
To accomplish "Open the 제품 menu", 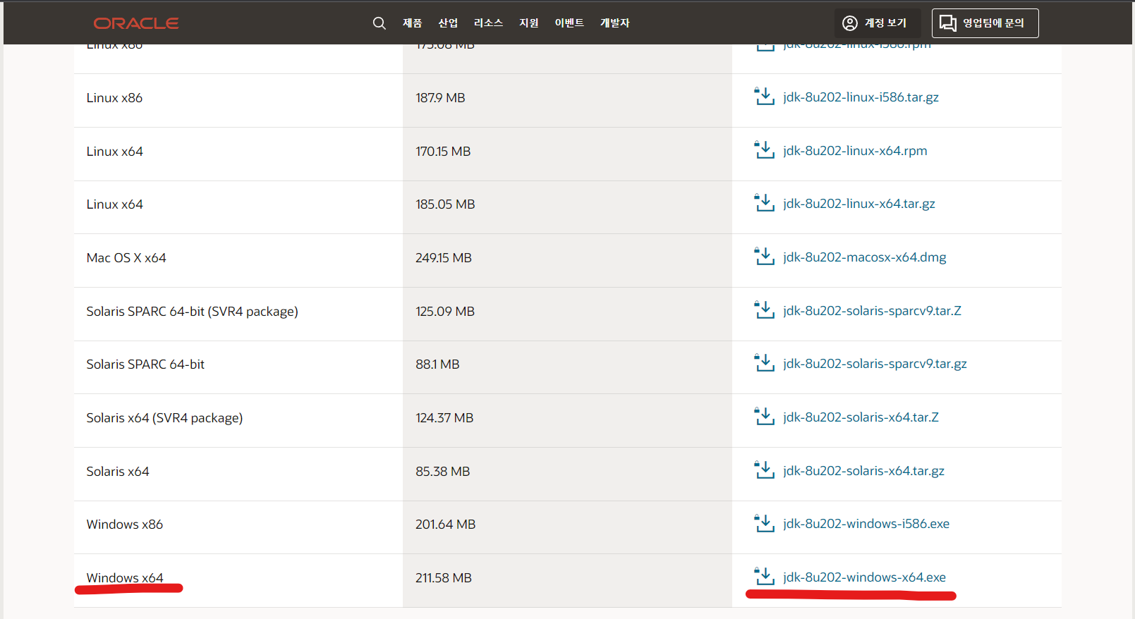I will tap(412, 23).
